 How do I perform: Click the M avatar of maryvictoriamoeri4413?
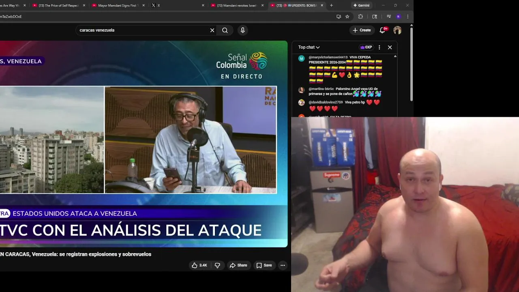click(x=301, y=58)
